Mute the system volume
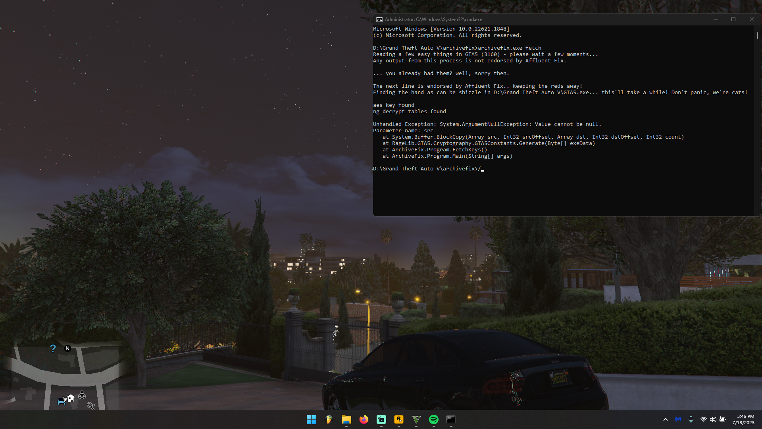The width and height of the screenshot is (762, 429). [713, 419]
